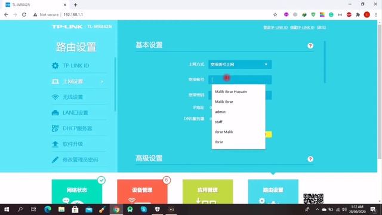Image resolution: width=382 pixels, height=215 pixels.
Task: Open help for the 基本设置 section
Action: [310, 45]
